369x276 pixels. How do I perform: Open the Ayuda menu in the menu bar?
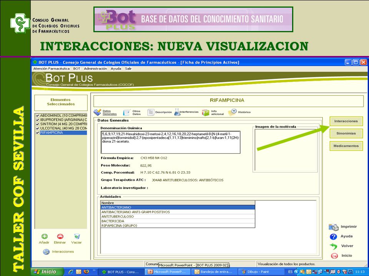(x=116, y=69)
